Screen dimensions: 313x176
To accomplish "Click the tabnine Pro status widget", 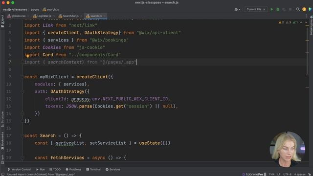I will click(254, 175).
